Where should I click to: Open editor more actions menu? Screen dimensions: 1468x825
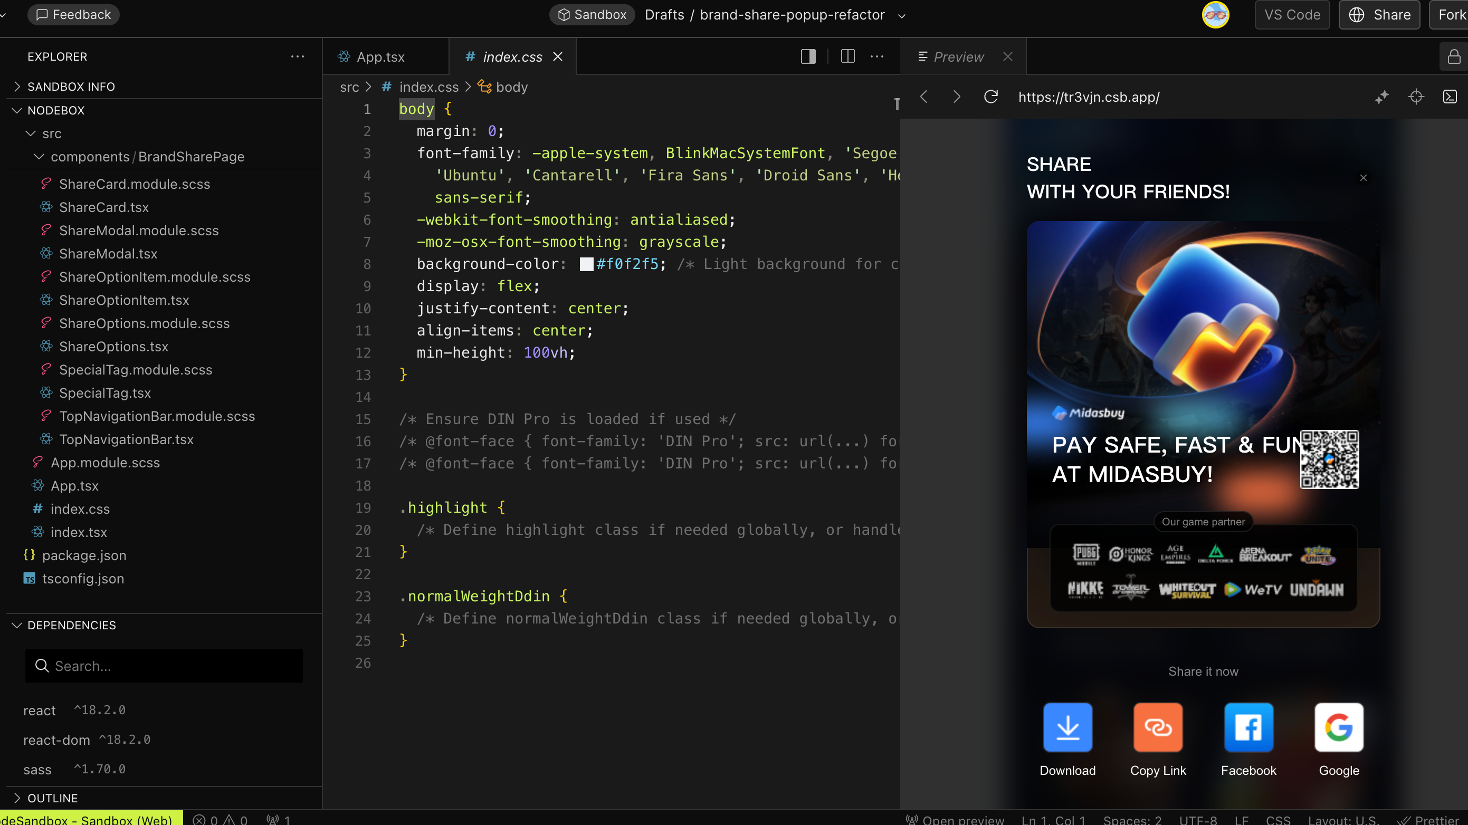click(877, 56)
